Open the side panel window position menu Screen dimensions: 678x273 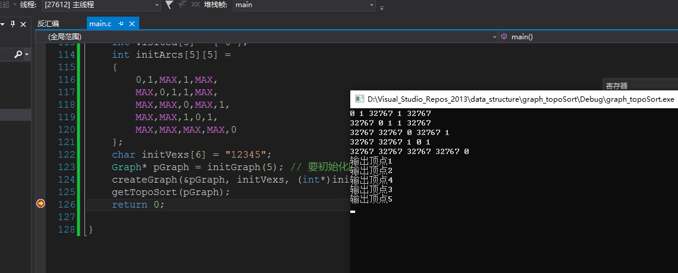[2, 24]
